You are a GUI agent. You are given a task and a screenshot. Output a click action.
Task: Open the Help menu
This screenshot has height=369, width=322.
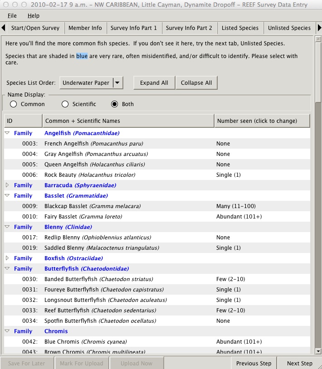[x=34, y=16]
